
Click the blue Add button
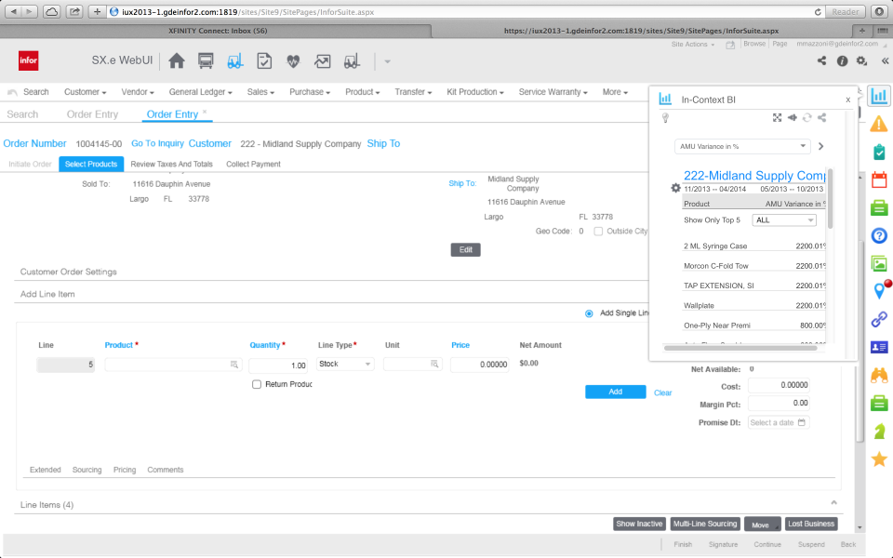616,392
